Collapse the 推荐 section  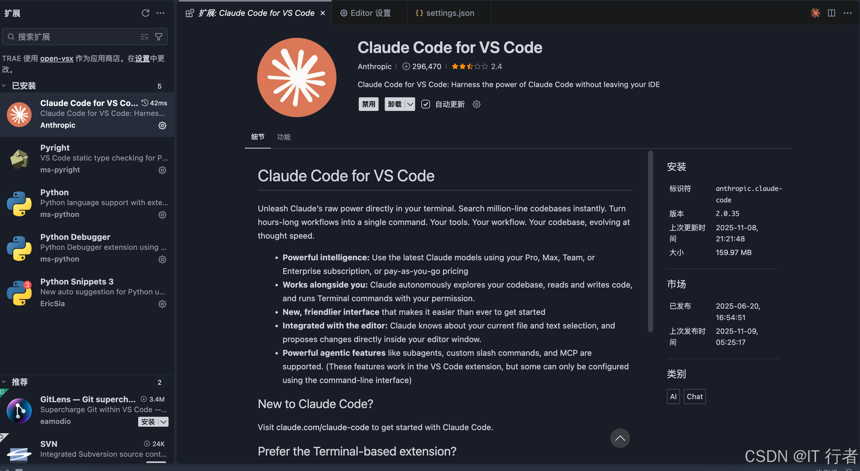coord(4,382)
